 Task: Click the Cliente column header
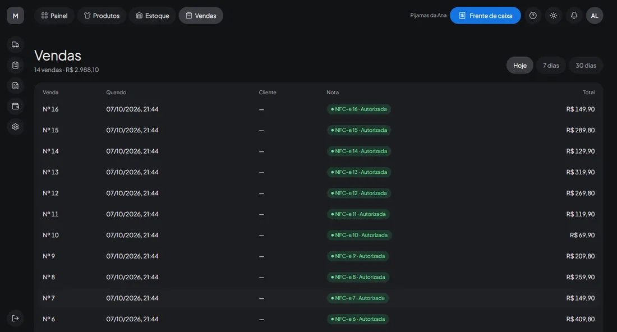coord(268,93)
